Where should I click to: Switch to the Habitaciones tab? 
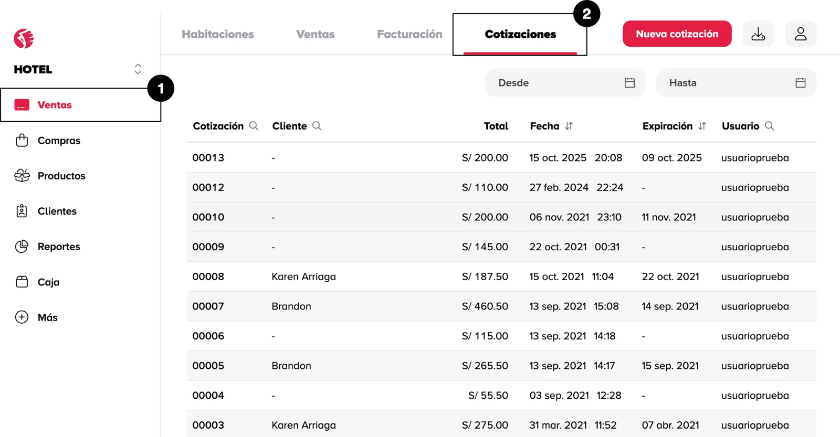218,34
